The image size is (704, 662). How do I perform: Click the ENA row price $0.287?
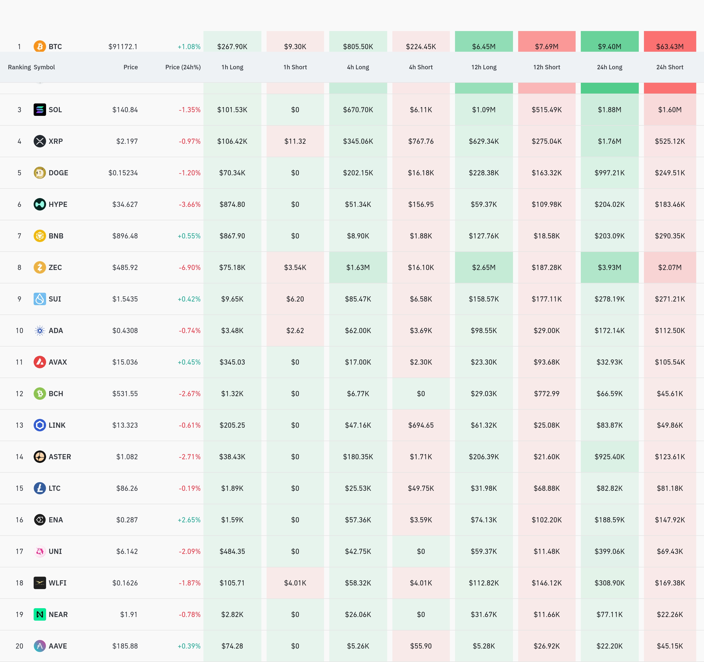pos(127,520)
